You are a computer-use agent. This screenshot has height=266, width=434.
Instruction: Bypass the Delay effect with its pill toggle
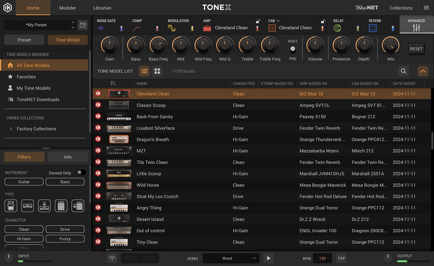358,29
